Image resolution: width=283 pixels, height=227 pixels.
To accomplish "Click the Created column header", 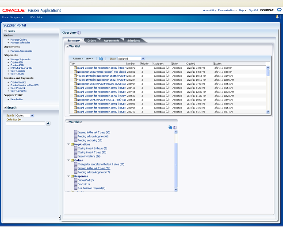I will [199, 63].
